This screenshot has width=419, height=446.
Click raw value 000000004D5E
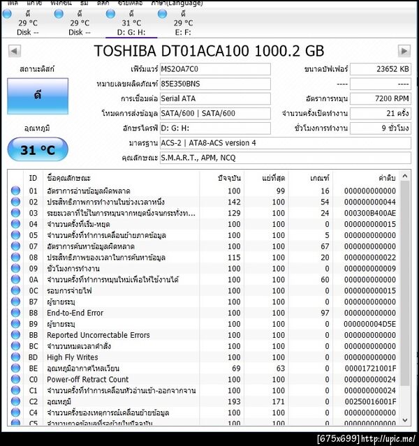pos(369,324)
